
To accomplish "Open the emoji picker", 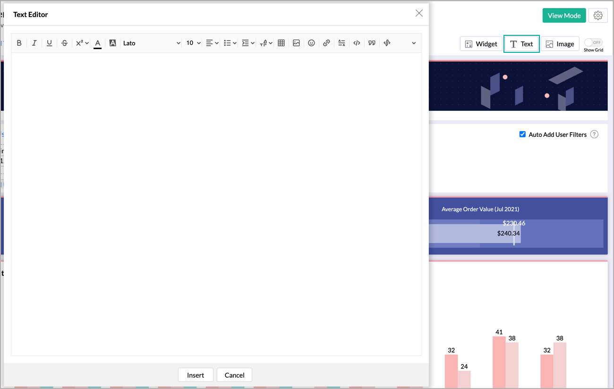I will tap(311, 43).
